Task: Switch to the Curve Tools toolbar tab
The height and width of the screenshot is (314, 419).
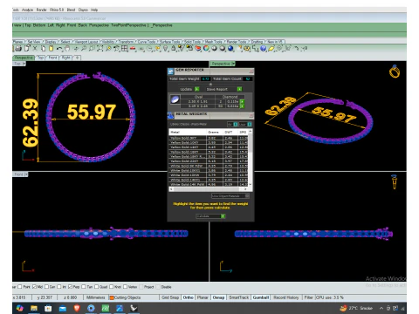Action: [147, 42]
